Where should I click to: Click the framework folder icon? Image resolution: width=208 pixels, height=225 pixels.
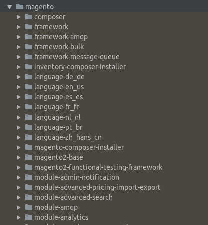coord(29,27)
